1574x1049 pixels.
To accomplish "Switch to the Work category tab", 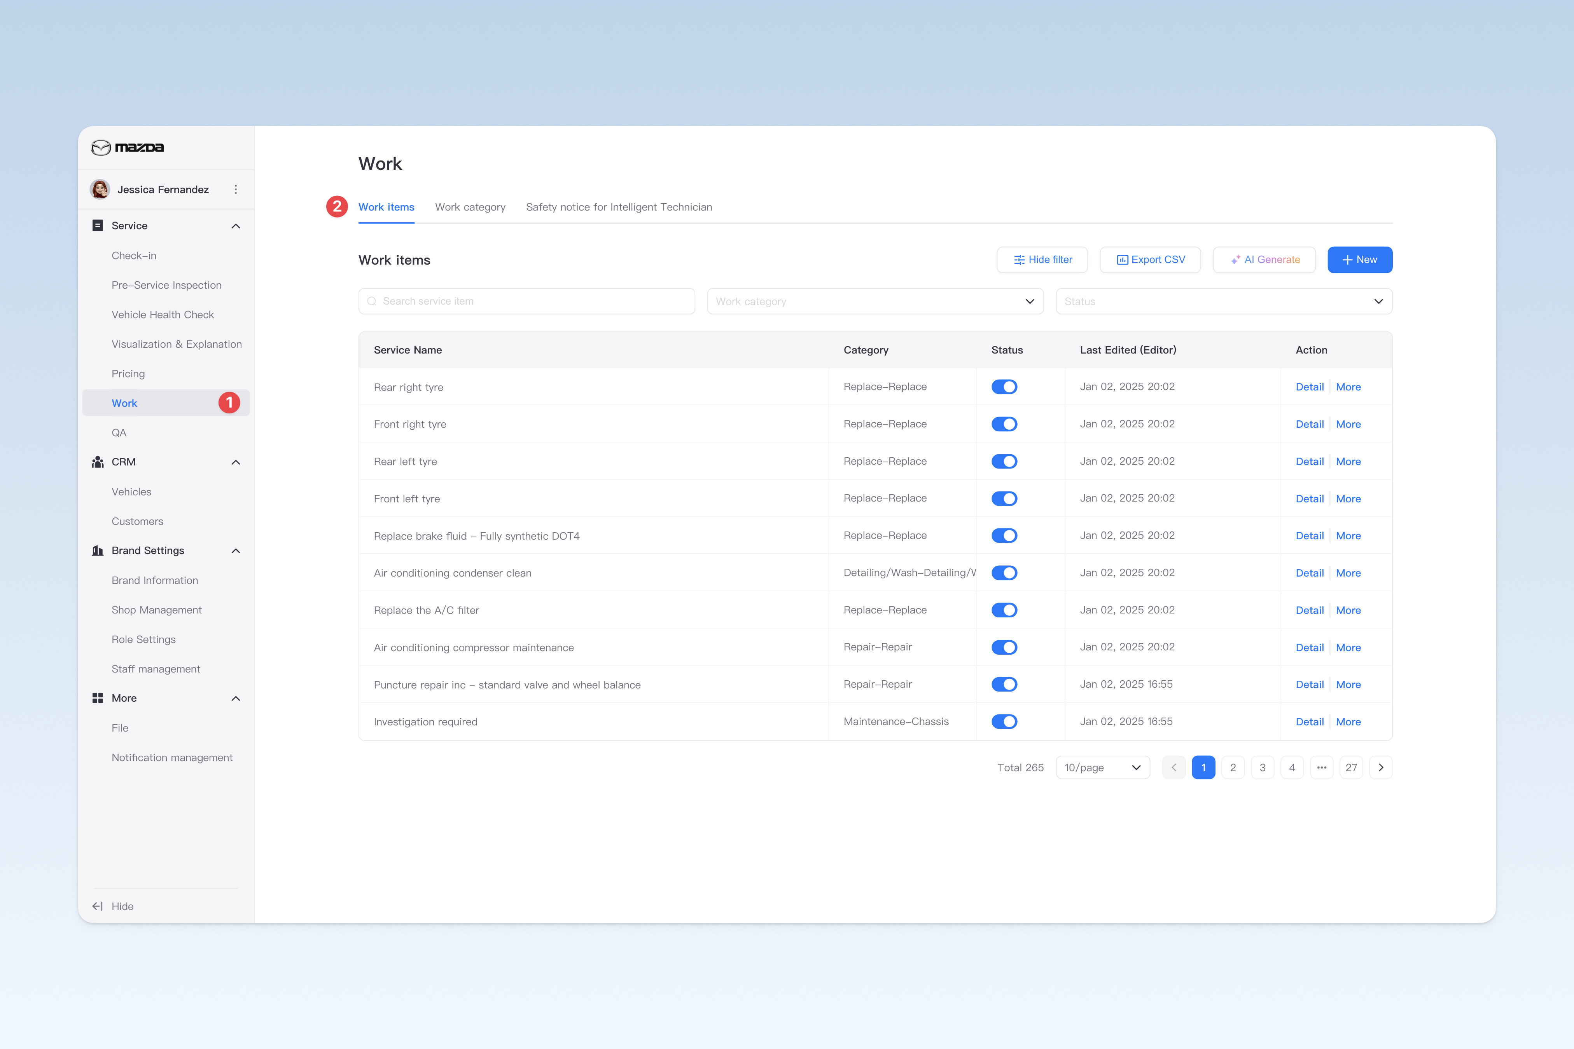I will pyautogui.click(x=470, y=207).
